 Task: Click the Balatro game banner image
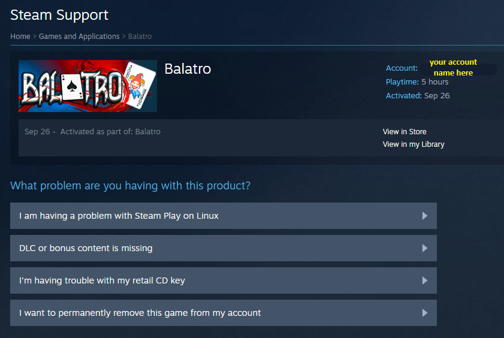[87, 86]
